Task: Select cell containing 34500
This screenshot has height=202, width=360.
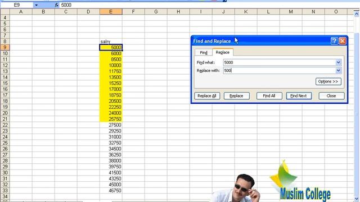Action: pyautogui.click(x=111, y=149)
